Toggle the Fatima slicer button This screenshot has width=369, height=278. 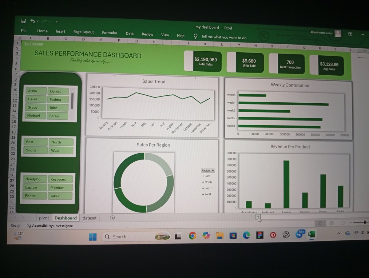click(x=58, y=100)
